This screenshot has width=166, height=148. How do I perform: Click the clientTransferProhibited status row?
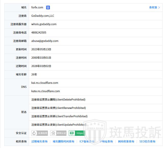59,116
